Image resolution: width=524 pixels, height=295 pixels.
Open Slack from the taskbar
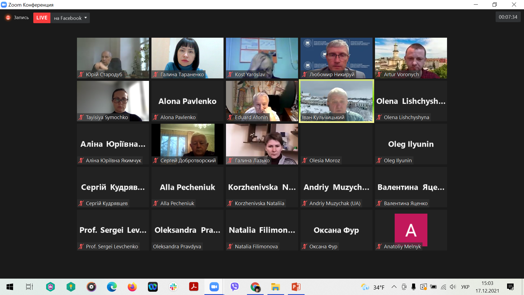(x=173, y=287)
